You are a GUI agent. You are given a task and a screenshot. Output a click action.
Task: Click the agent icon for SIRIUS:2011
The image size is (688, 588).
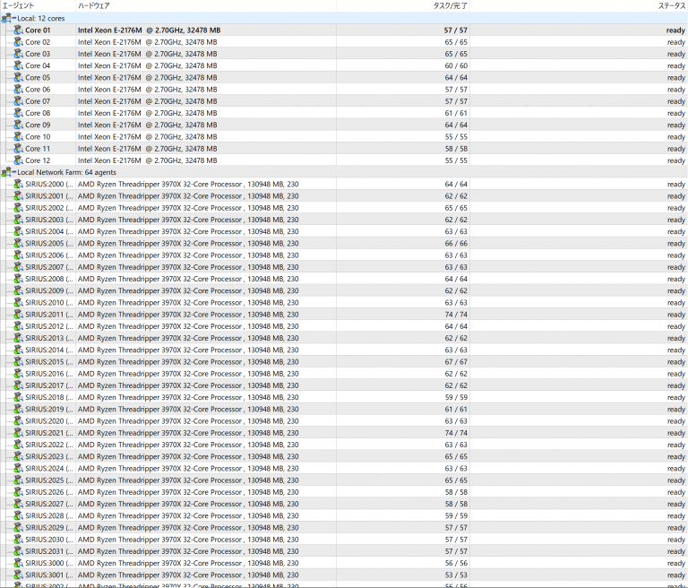(x=18, y=315)
